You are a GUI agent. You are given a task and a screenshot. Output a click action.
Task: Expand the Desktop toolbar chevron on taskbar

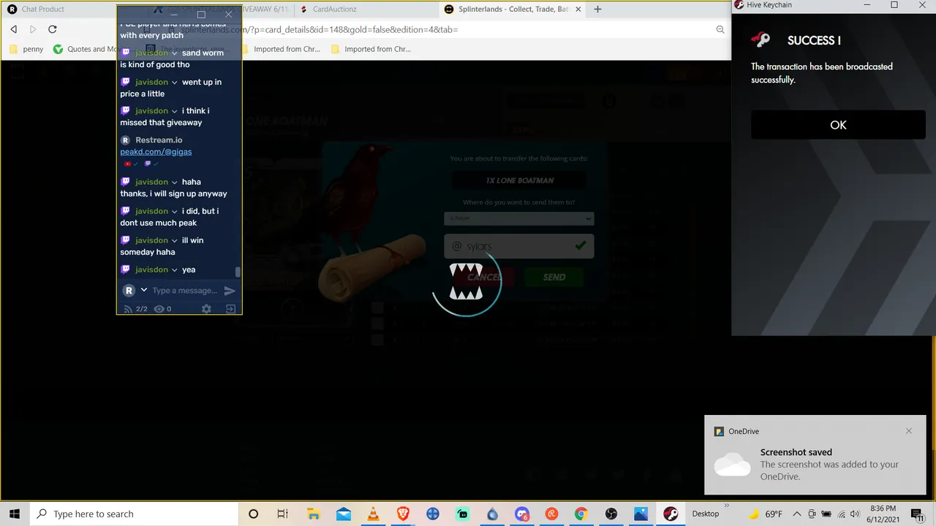coord(727,504)
